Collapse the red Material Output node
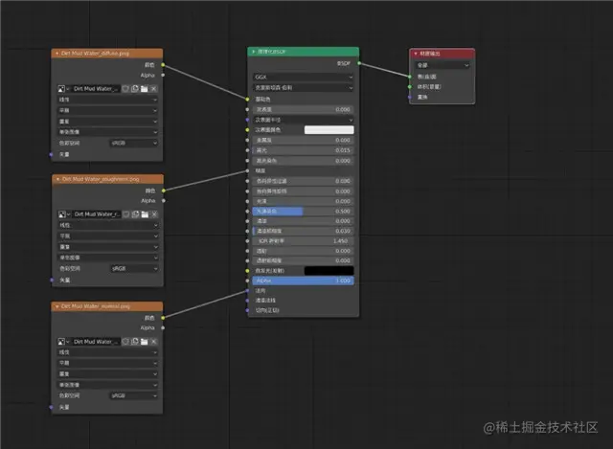 pos(416,54)
